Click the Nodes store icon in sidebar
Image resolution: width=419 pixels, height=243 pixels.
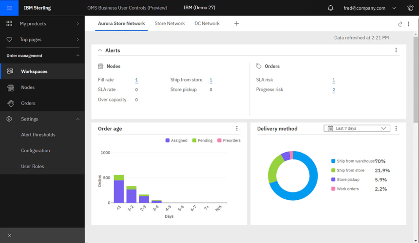(x=11, y=87)
